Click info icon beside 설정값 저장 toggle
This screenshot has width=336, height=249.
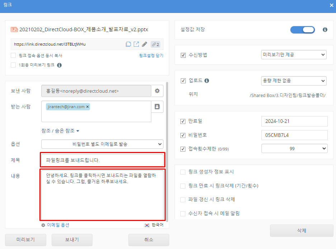tap(325, 29)
